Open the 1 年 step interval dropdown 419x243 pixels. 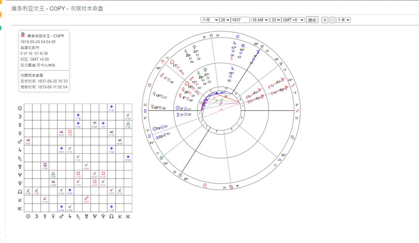[343, 20]
